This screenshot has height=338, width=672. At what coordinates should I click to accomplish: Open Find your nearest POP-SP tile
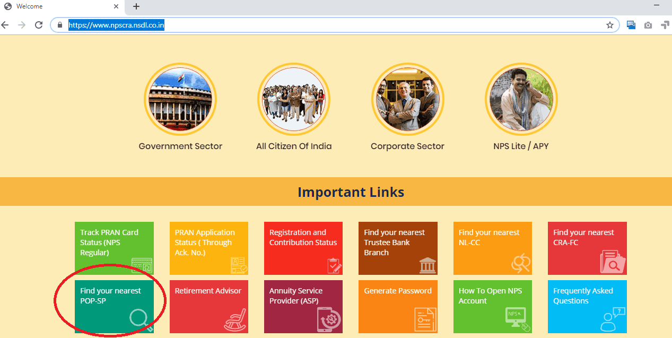coord(114,307)
